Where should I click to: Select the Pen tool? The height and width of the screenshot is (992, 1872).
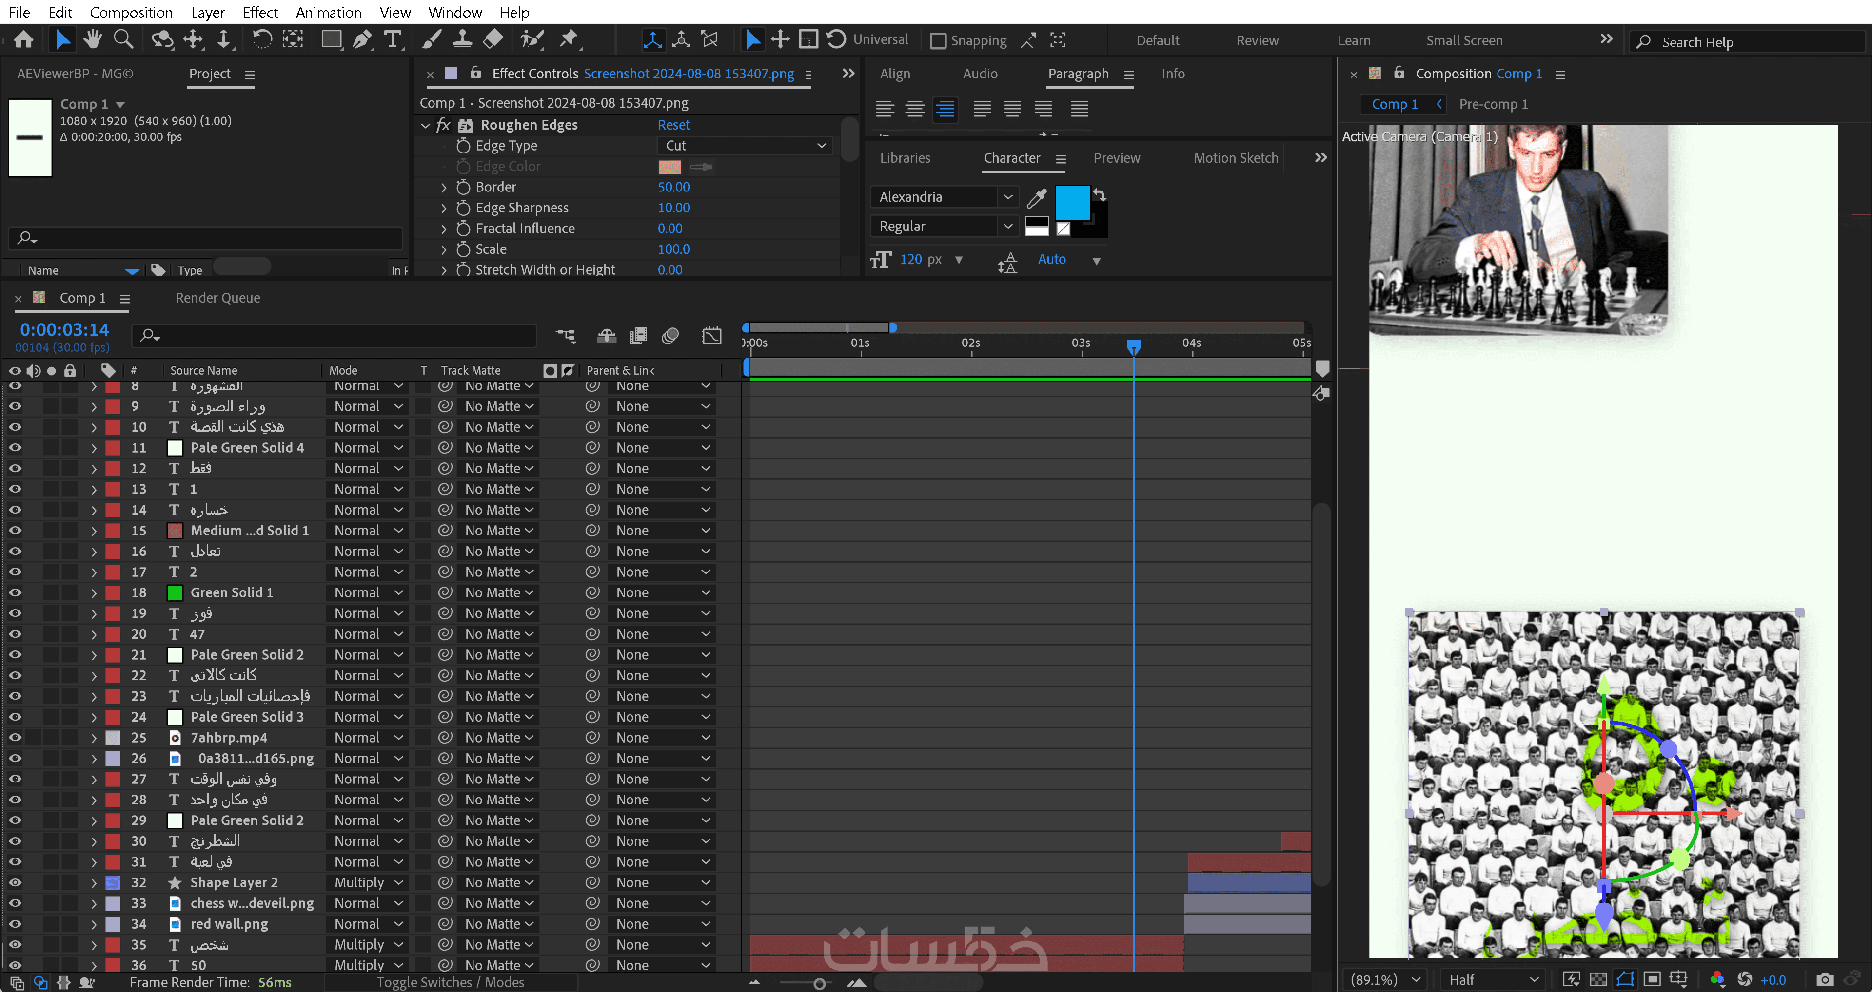point(362,39)
